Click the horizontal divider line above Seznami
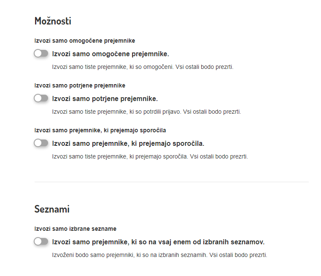The image size is (321, 276). point(171,182)
